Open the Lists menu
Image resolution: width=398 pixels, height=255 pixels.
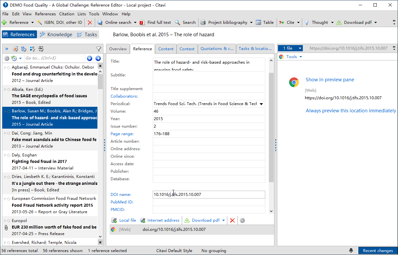pos(82,14)
